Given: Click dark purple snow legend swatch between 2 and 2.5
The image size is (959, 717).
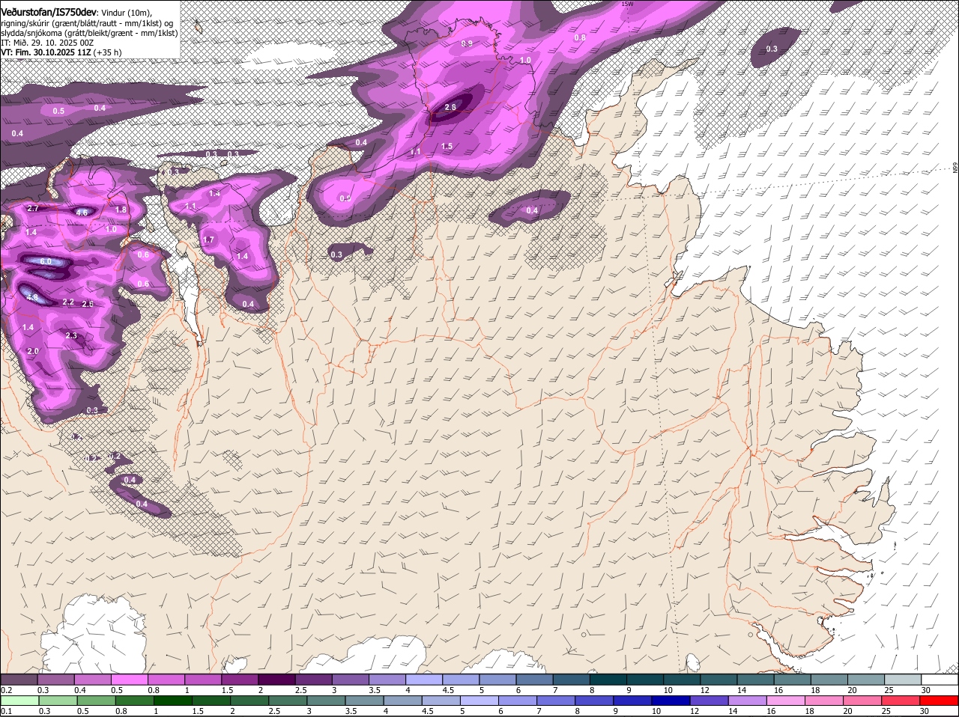Looking at the screenshot, I should point(277,679).
